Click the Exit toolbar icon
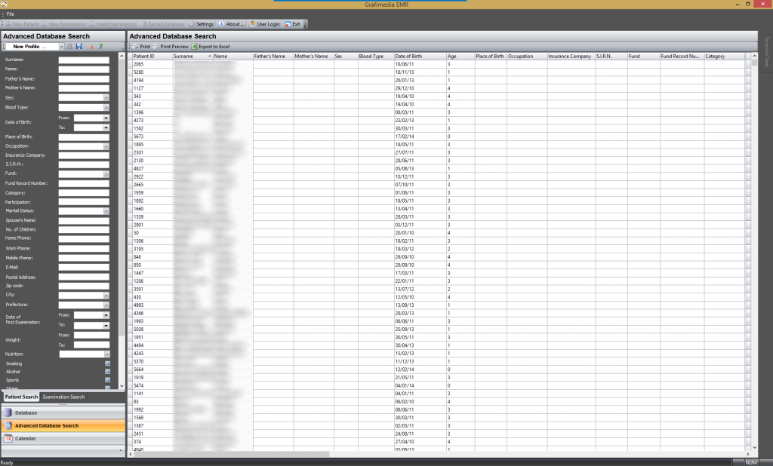Screen dimensions: 773x466 (293, 24)
